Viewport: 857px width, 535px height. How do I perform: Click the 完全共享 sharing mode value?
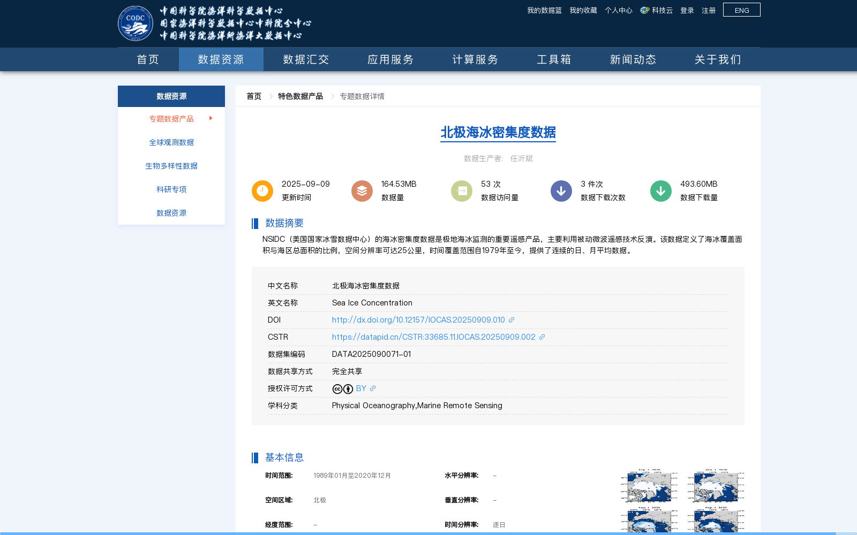[347, 371]
